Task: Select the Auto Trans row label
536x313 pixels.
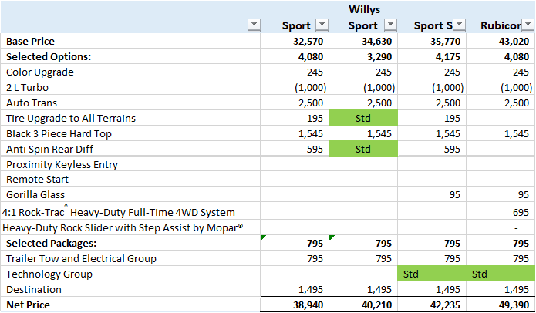Action: pyautogui.click(x=32, y=103)
